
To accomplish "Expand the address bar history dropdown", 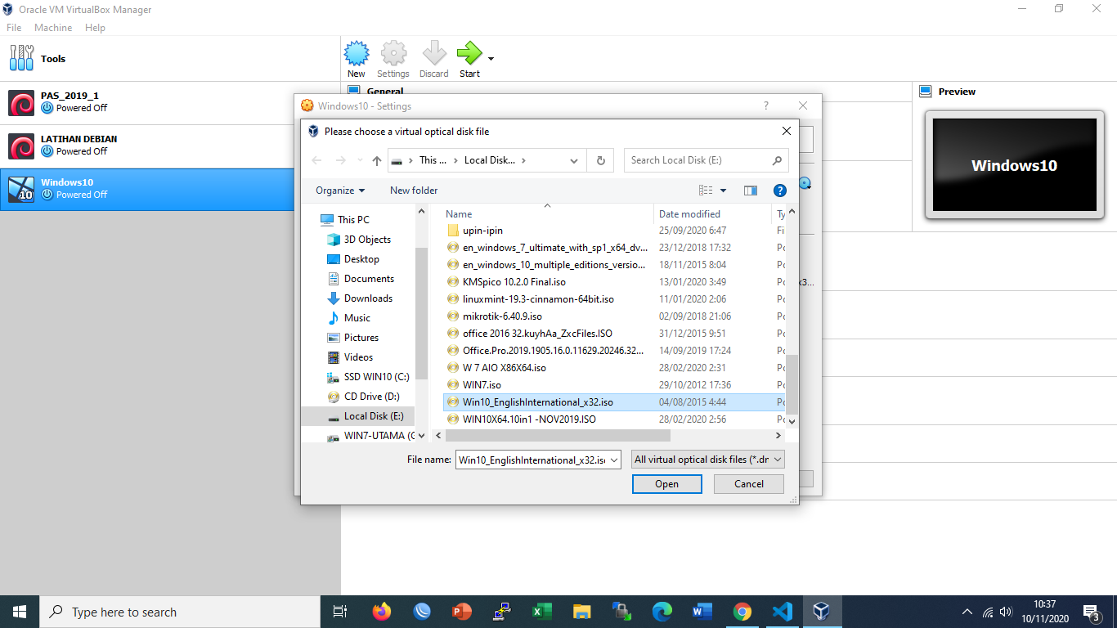I will 574,160.
